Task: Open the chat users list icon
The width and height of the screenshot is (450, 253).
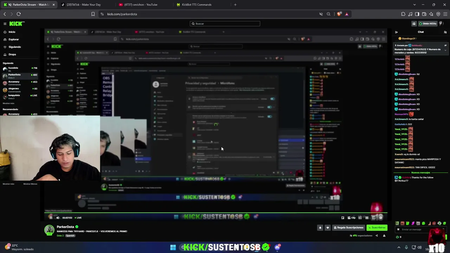Action: pos(445,32)
